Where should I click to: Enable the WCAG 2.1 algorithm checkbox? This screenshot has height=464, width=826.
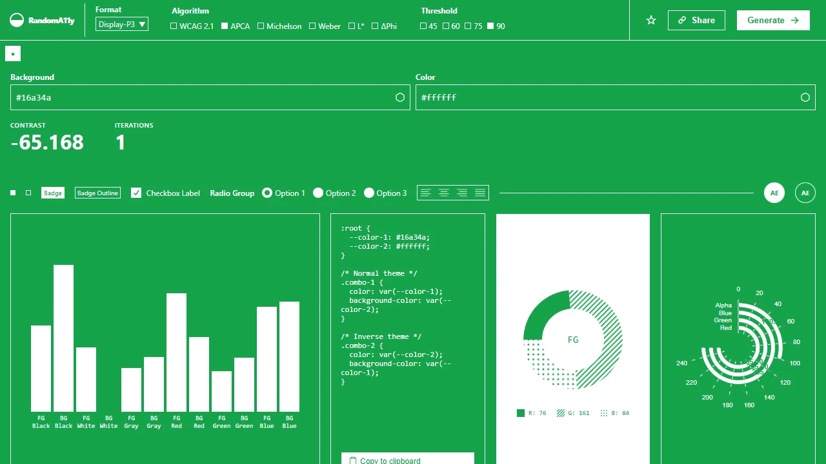tap(173, 26)
